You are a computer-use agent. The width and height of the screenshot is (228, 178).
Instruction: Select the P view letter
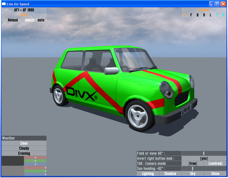185,15
